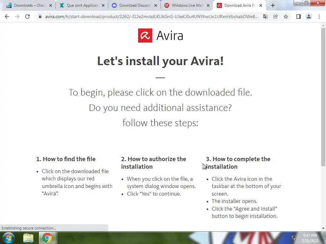Open the Windows Start button
Screen dimensions: 326x244
click(8, 238)
